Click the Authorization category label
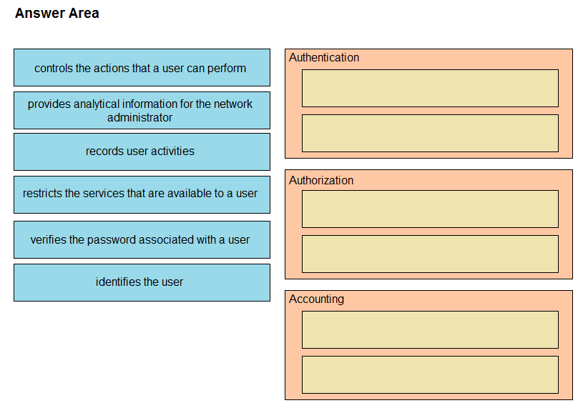This screenshot has width=583, height=413. [x=321, y=181]
